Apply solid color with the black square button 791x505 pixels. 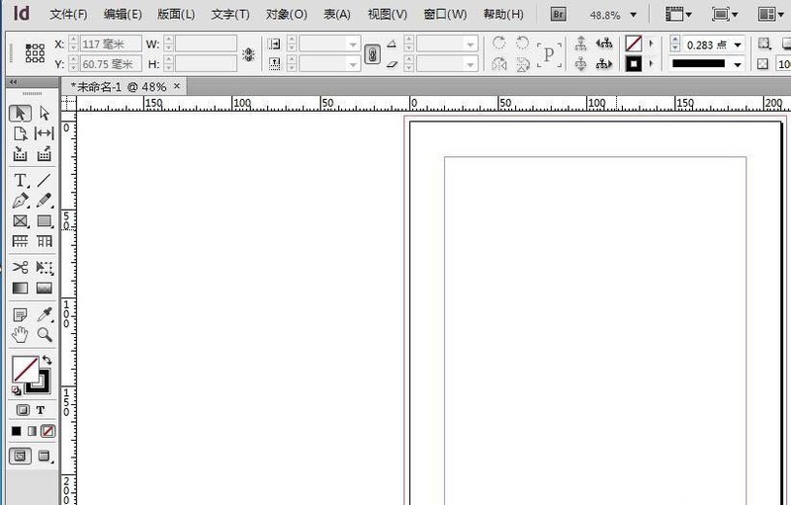(x=16, y=431)
